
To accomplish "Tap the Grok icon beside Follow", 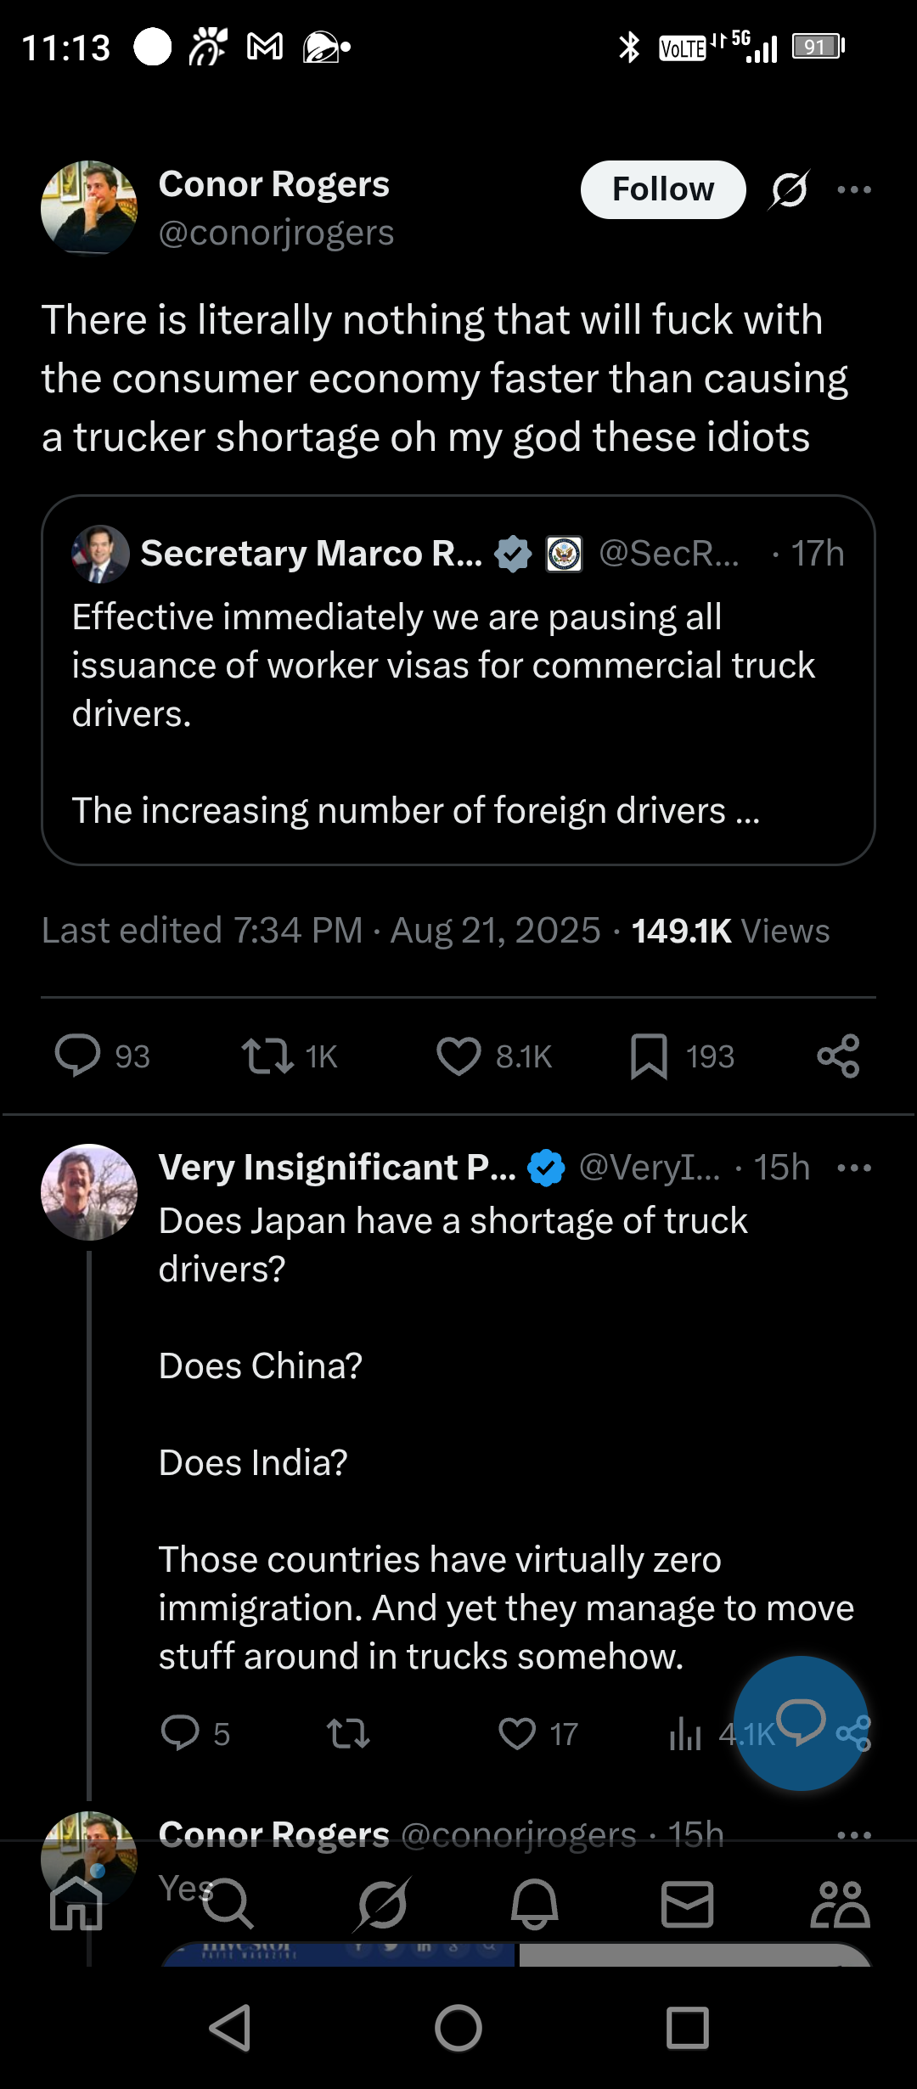I will click(x=789, y=189).
